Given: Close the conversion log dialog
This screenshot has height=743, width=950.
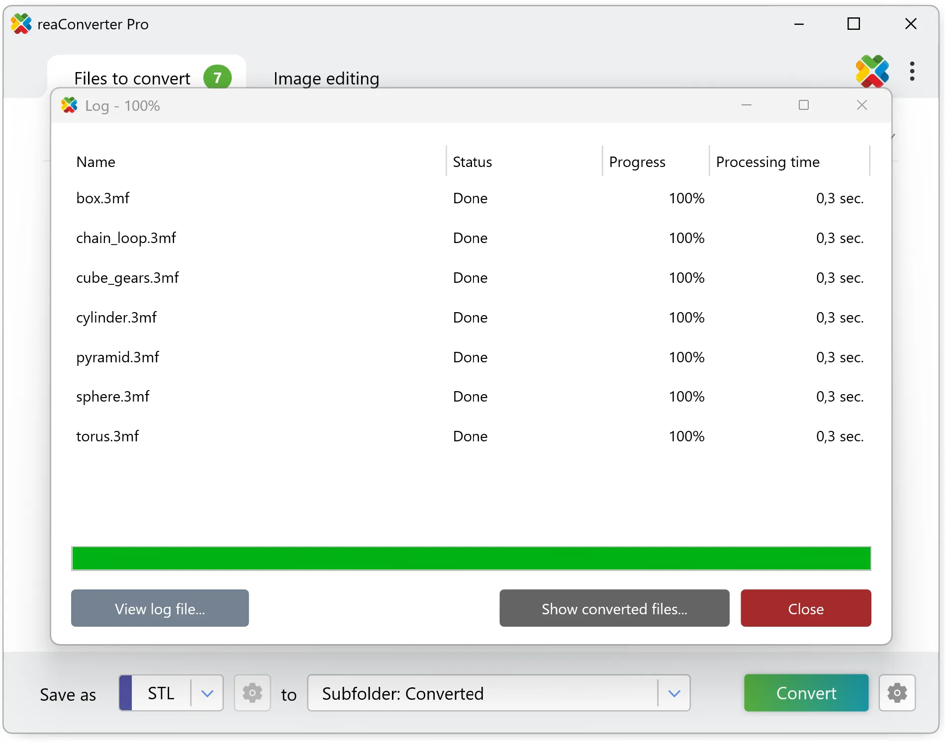Looking at the screenshot, I should pyautogui.click(x=806, y=608).
